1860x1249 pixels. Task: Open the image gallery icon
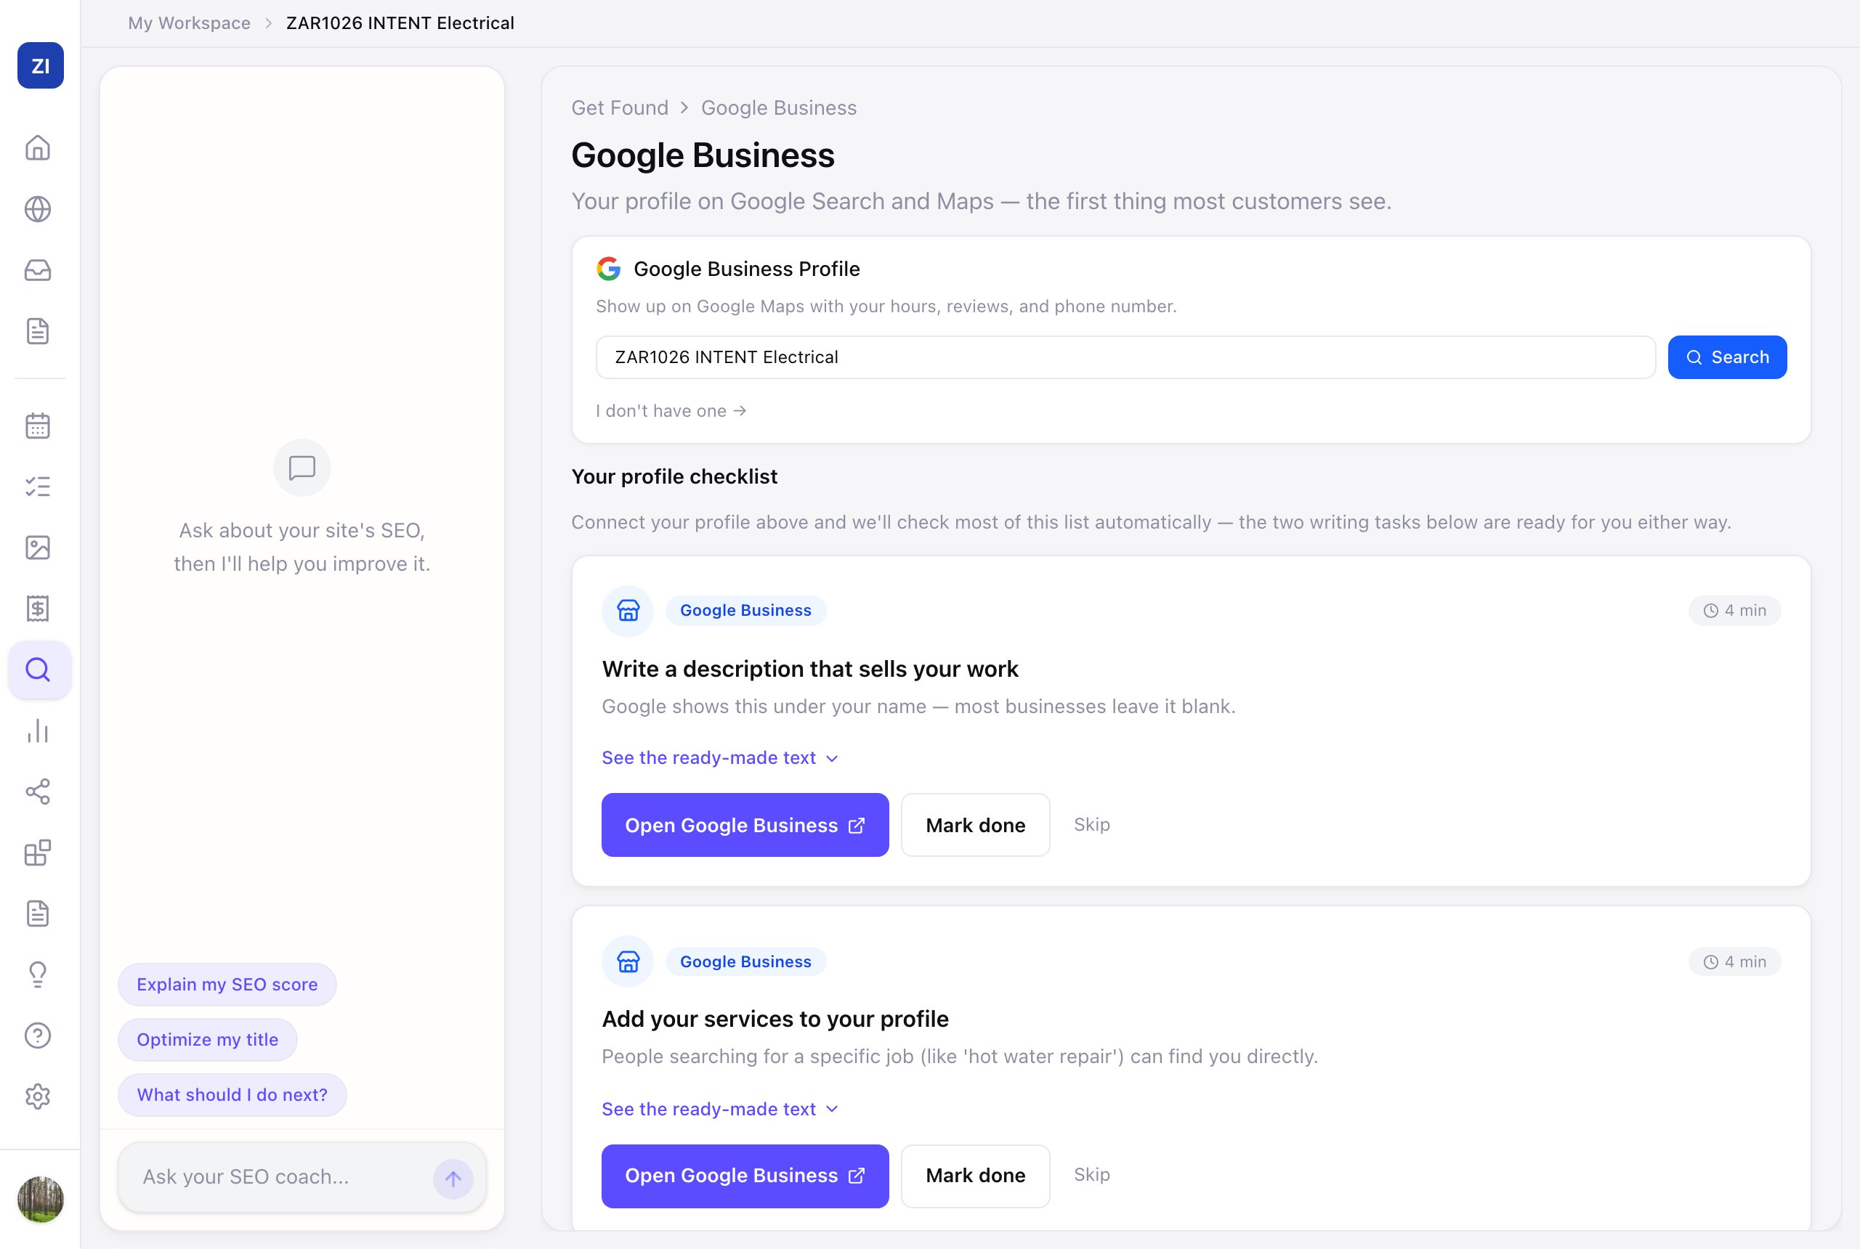click(38, 548)
